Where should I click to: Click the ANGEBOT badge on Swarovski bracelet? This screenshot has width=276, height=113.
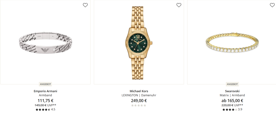pyautogui.click(x=232, y=84)
